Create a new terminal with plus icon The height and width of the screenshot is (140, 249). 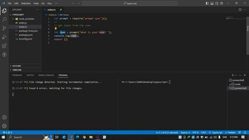[x=233, y=75]
